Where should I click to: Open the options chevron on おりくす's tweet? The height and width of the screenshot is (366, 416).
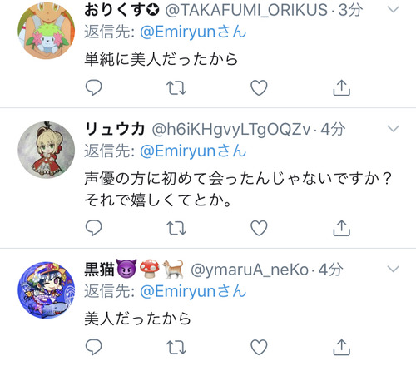[394, 10]
